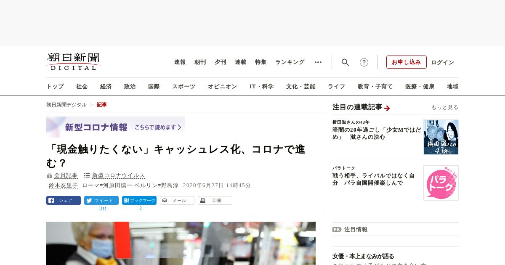Share article via Facebook シェア button
Image resolution: width=505 pixels, height=265 pixels.
(64, 201)
